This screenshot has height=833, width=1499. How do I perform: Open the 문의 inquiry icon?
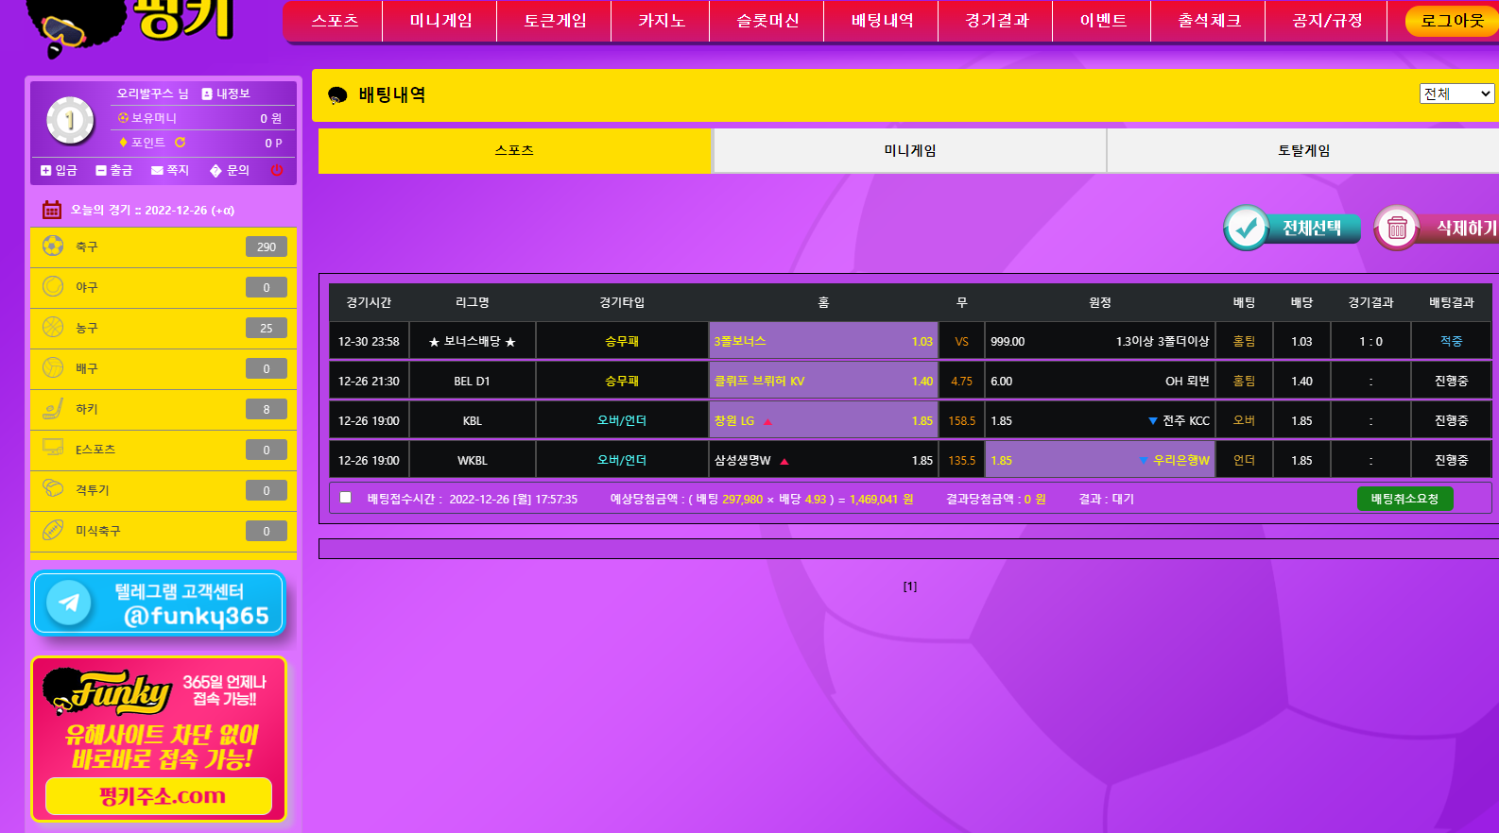215,171
